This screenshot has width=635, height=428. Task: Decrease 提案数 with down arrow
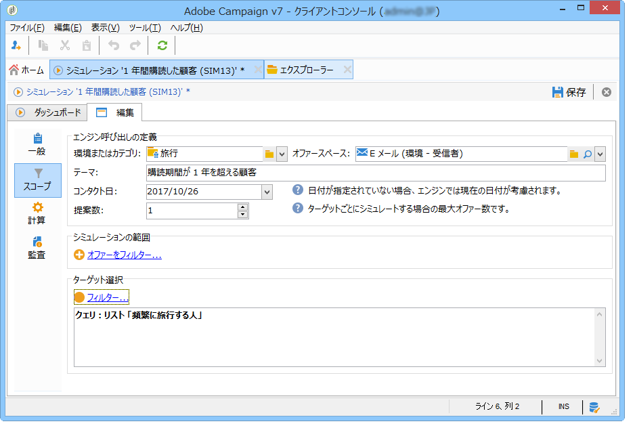(242, 215)
